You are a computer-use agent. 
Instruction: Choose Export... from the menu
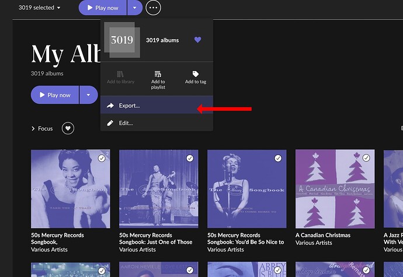pyautogui.click(x=129, y=106)
